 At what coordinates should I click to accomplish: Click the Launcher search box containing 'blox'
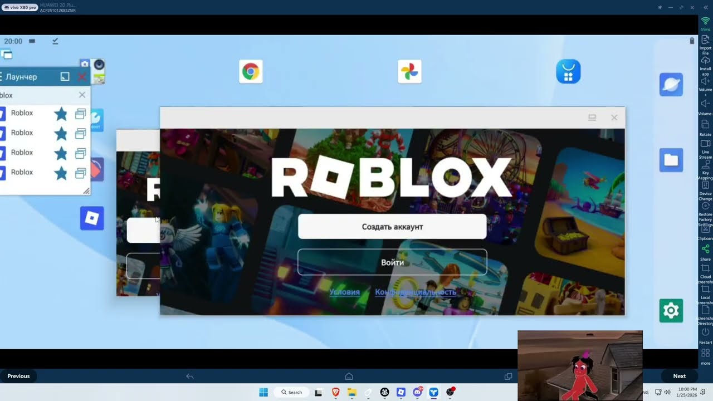point(38,95)
